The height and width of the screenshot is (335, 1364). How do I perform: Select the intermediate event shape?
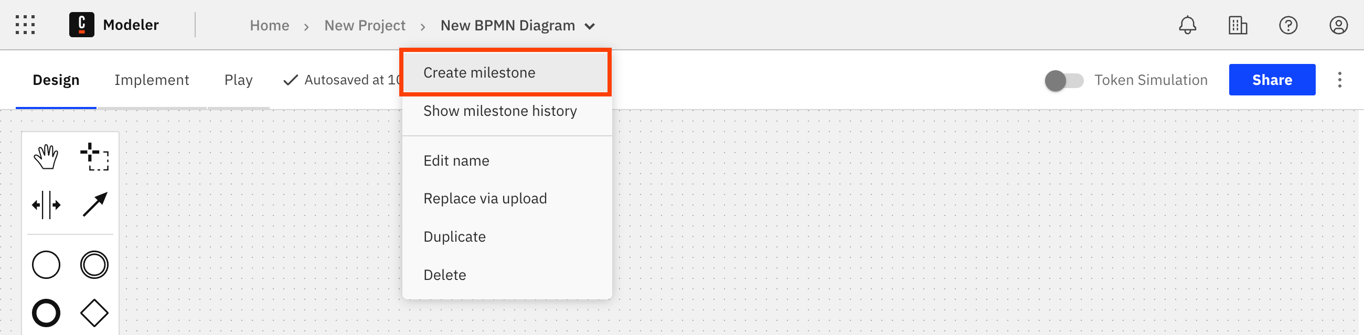tap(94, 265)
